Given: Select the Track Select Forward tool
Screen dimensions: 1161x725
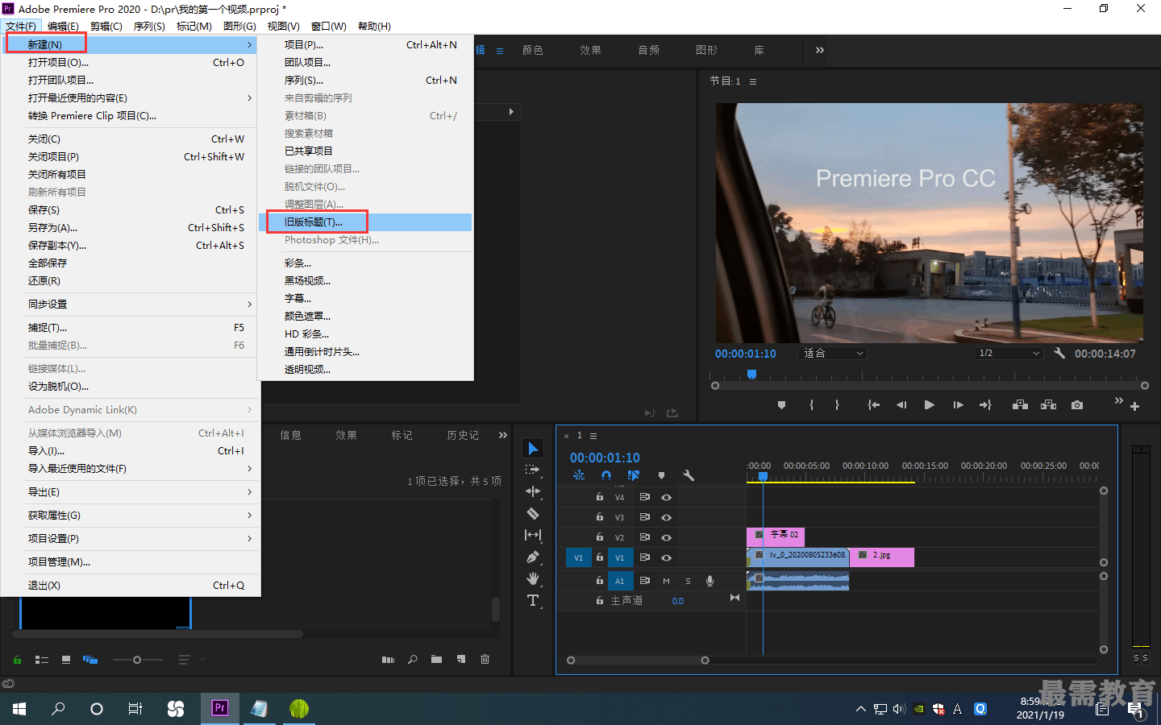Looking at the screenshot, I should [x=533, y=470].
